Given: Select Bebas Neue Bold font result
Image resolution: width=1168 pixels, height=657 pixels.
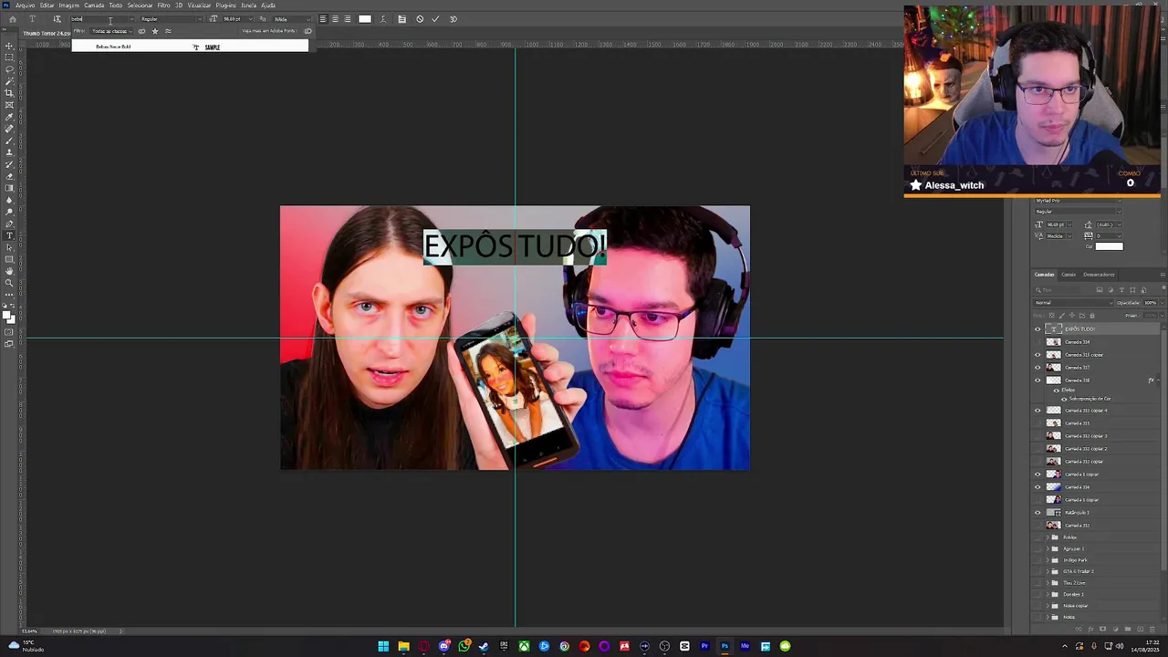Looking at the screenshot, I should 190,47.
